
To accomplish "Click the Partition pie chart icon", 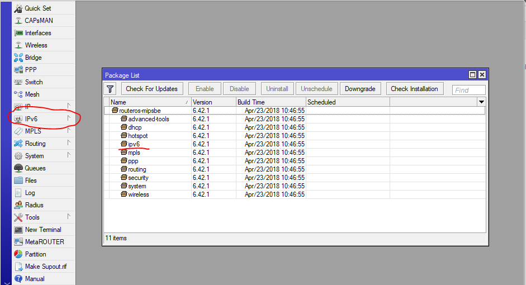I will [18, 254].
